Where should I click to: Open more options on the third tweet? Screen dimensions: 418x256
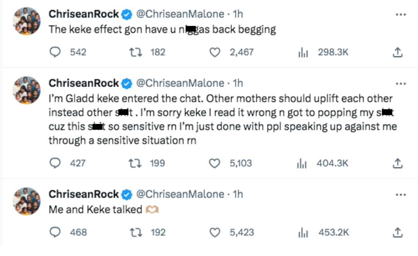point(400,194)
